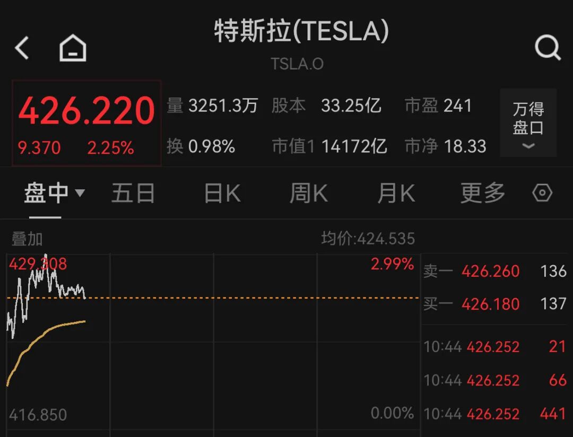Switch to the 五日 tab

133,194
